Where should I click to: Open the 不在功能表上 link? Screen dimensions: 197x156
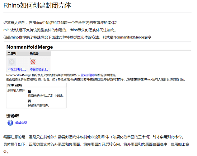[39, 69]
